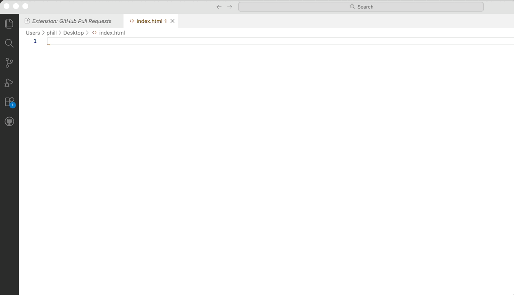Open the Run and Debug view
Viewport: 514px width, 295px height.
9,83
